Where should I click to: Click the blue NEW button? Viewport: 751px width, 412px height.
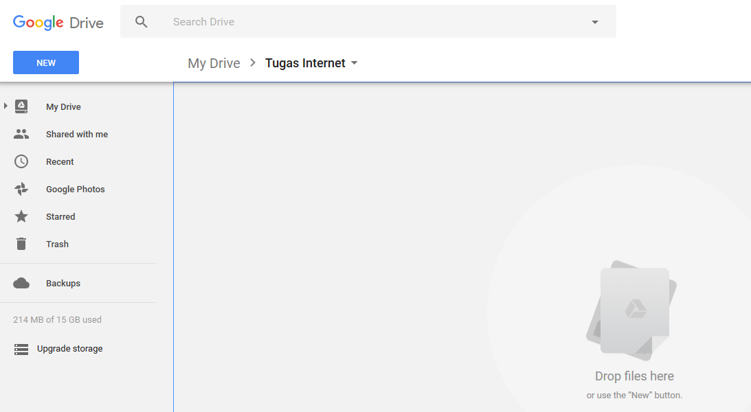point(46,62)
